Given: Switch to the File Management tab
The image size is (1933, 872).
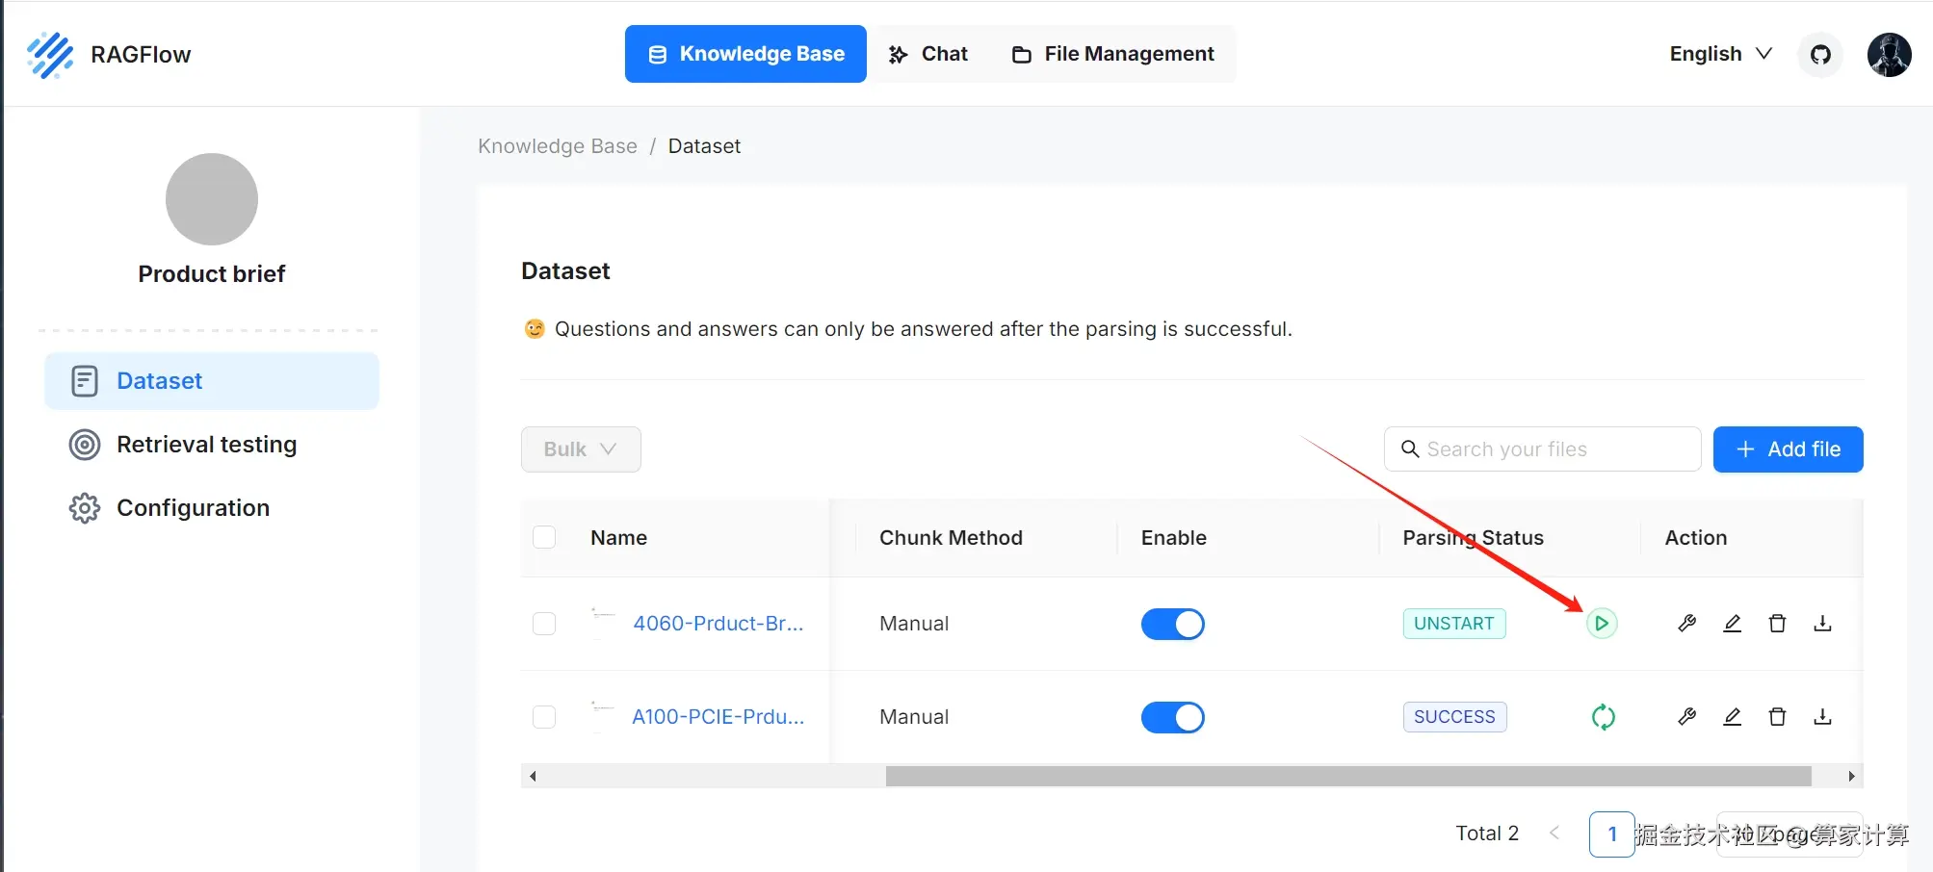Looking at the screenshot, I should click(1112, 54).
